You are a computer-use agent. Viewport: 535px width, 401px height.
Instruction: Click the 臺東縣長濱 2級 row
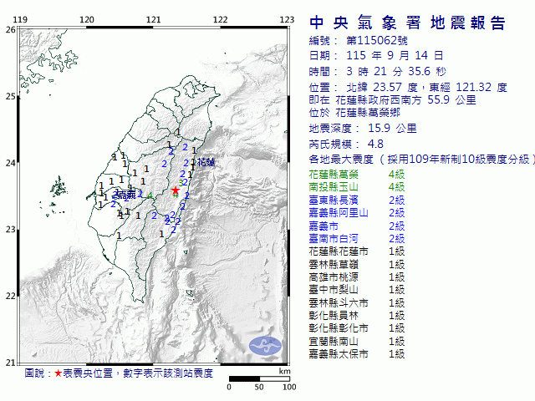pyautogui.click(x=357, y=200)
